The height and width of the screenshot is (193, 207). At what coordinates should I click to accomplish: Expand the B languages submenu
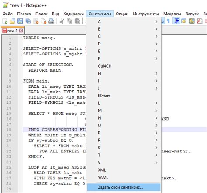pyautogui.click(x=124, y=29)
